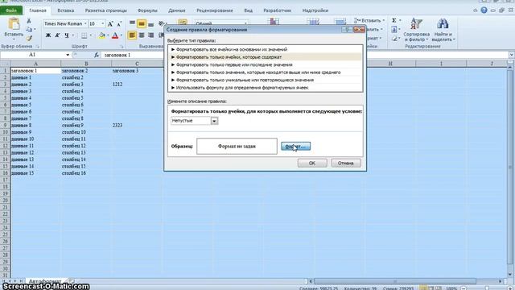Click the insert function fx icon

pyautogui.click(x=97, y=55)
